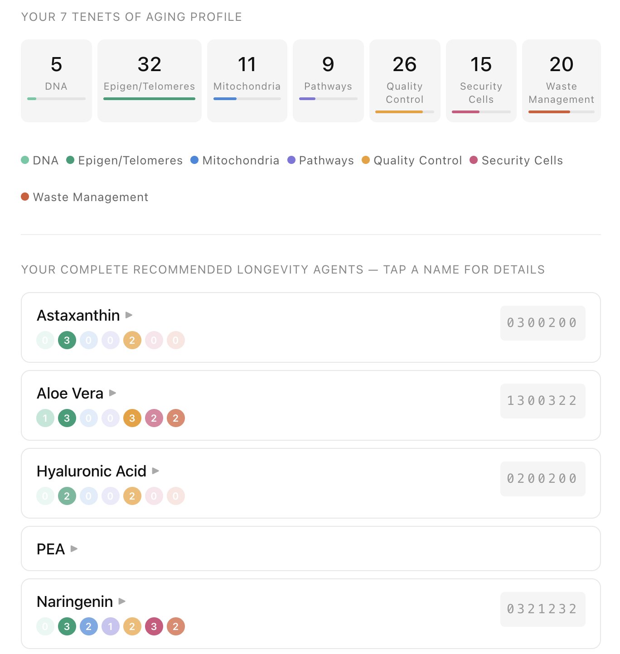Toggle the Waste Management legend entry
Screen dimensions: 620x654
[x=85, y=197]
